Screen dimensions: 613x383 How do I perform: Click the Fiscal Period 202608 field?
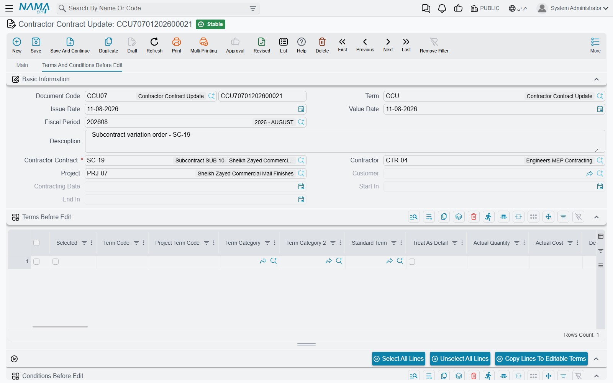coord(195,122)
